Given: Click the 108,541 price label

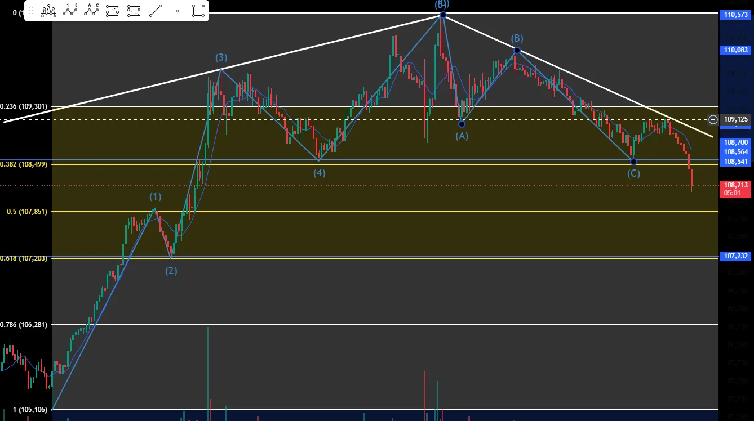Looking at the screenshot, I should click(x=736, y=162).
